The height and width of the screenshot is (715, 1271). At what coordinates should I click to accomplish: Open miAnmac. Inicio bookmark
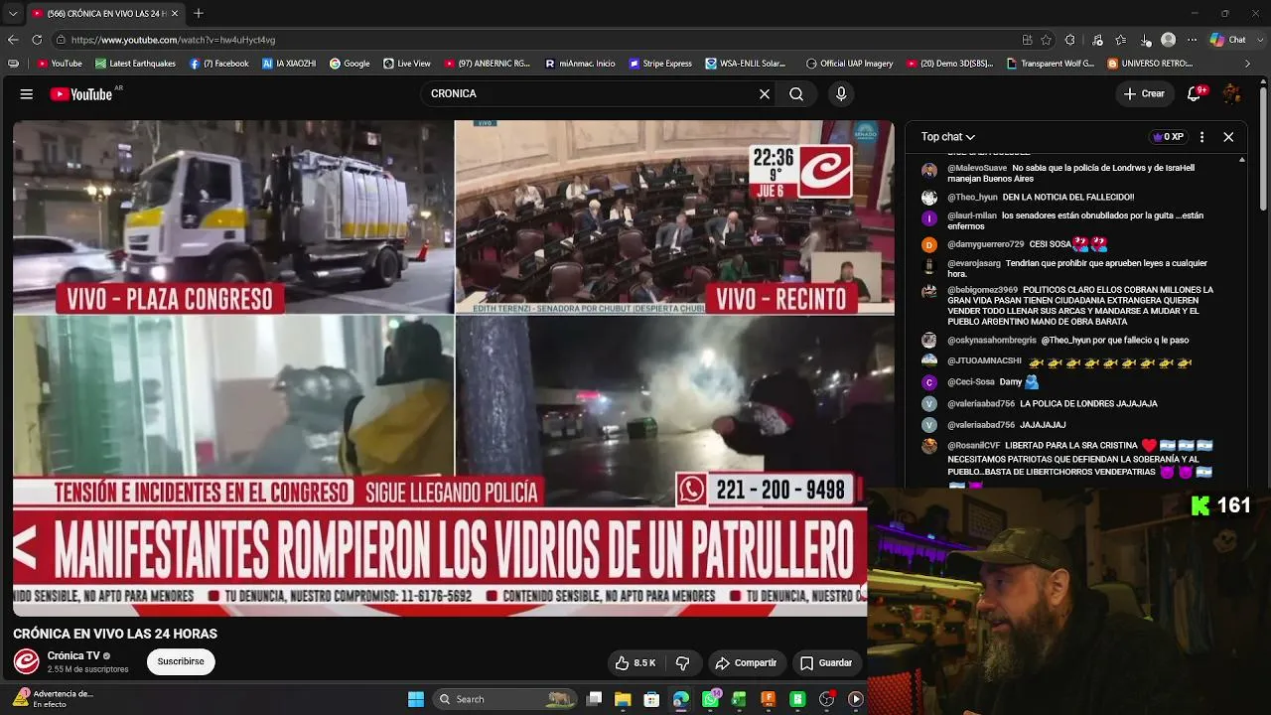580,64
